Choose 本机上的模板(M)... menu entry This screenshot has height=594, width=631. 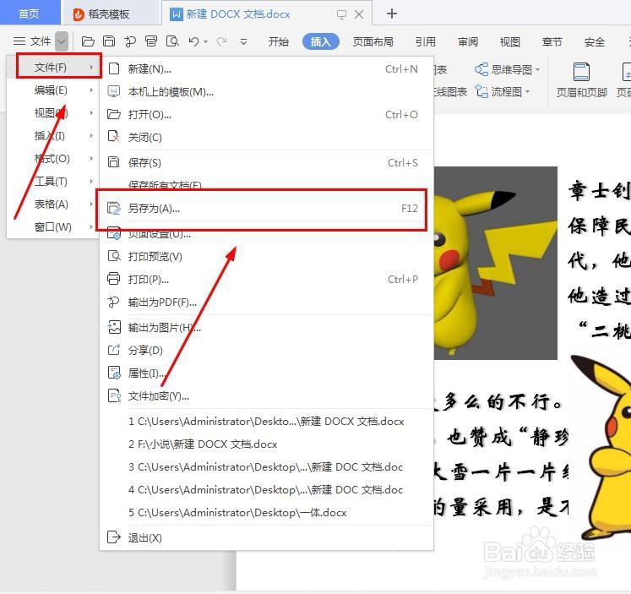click(x=265, y=92)
